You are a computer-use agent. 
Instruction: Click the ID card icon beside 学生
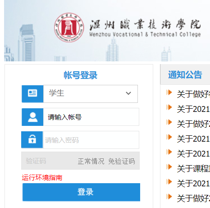pyautogui.click(x=32, y=94)
